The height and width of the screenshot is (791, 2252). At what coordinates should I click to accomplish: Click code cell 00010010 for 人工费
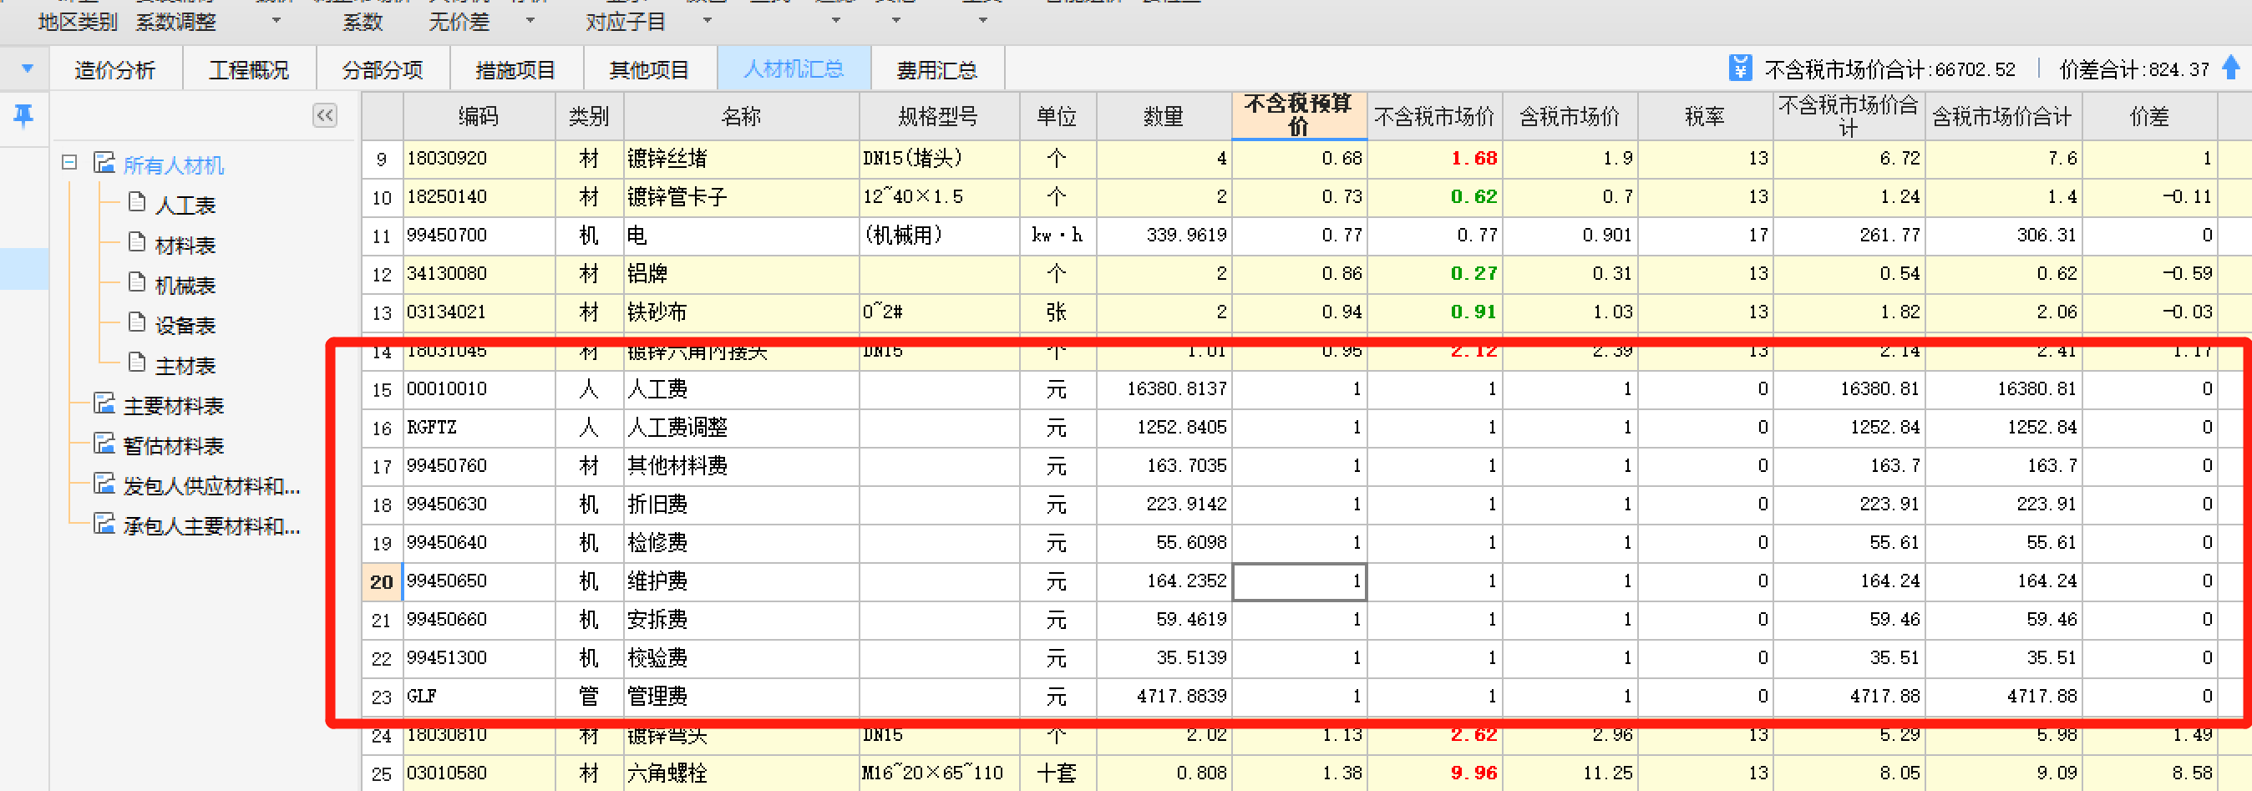[x=478, y=389]
